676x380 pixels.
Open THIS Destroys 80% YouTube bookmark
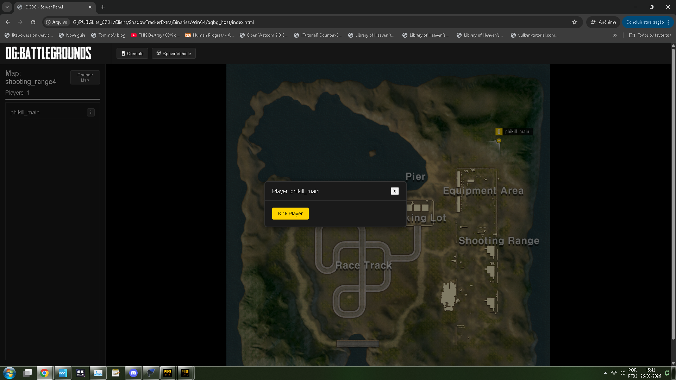click(x=155, y=35)
